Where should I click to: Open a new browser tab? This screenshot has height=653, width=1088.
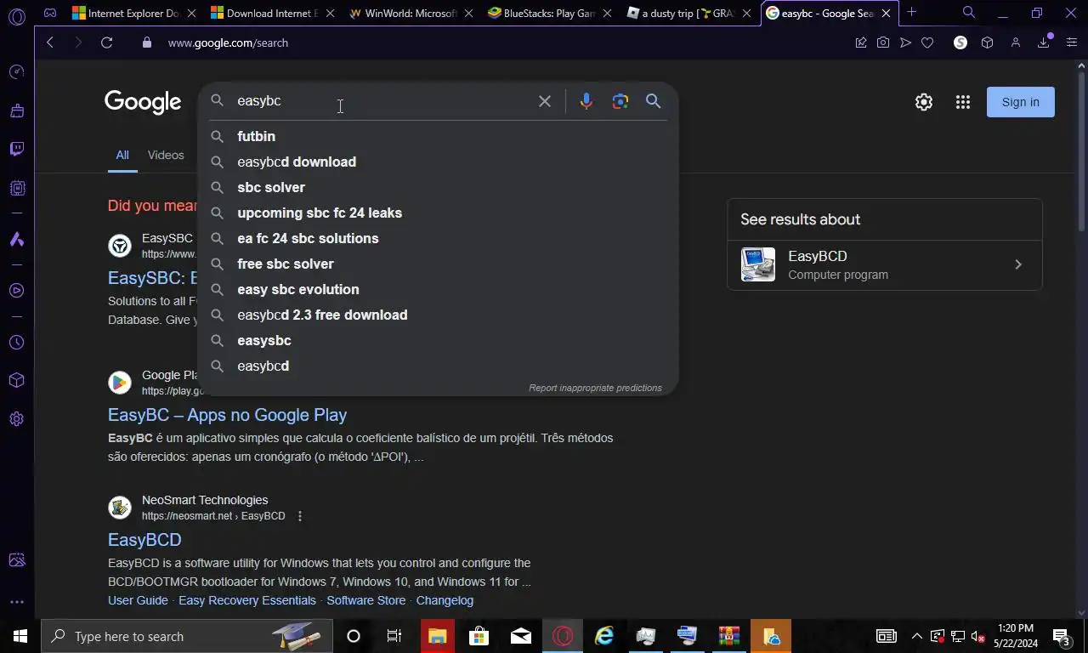click(911, 13)
